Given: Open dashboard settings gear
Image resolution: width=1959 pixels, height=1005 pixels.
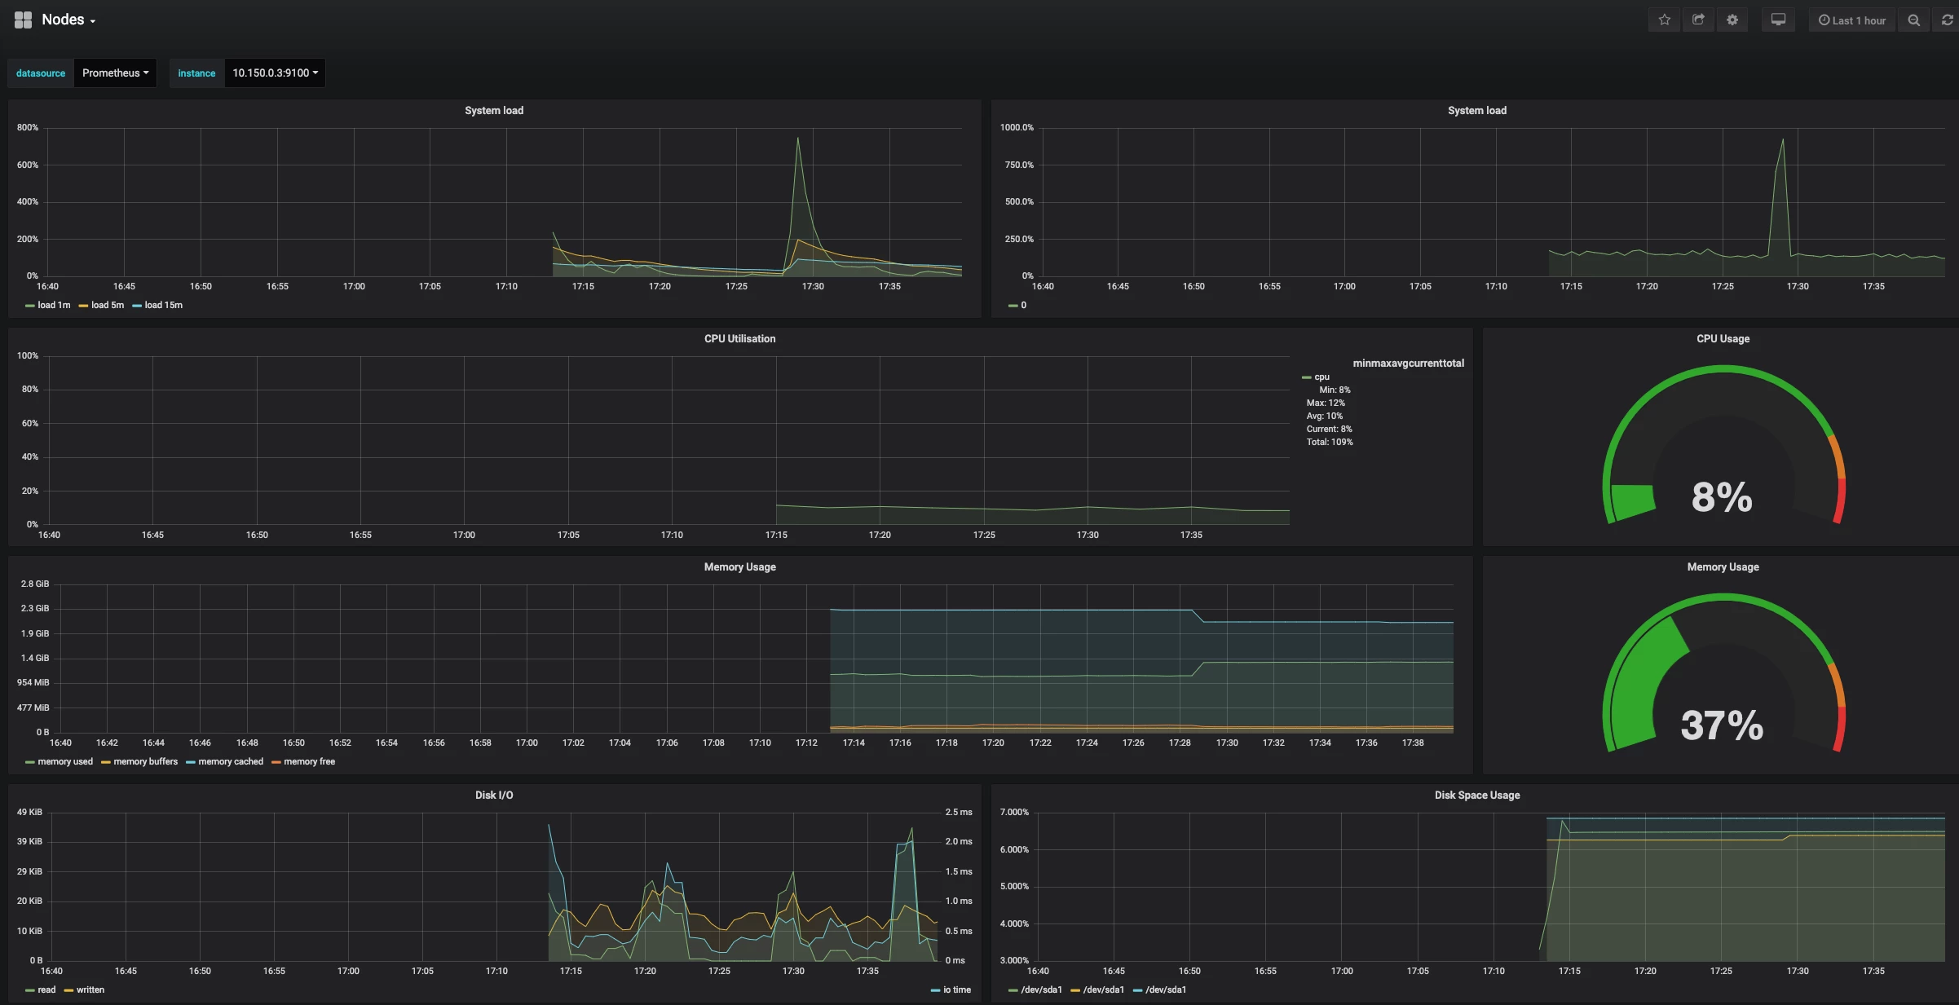Looking at the screenshot, I should click(x=1732, y=20).
